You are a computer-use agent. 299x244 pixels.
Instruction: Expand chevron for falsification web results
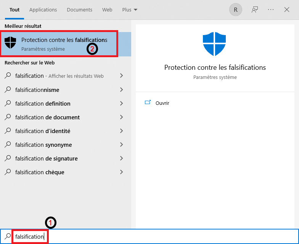click(121, 75)
